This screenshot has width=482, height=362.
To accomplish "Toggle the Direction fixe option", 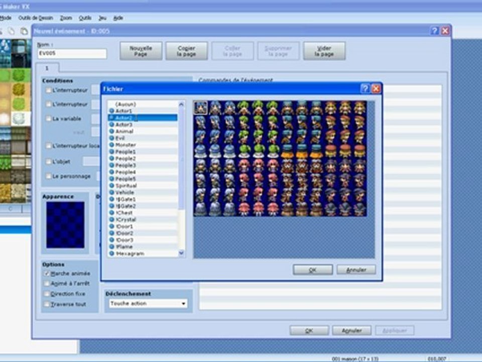I will (47, 294).
